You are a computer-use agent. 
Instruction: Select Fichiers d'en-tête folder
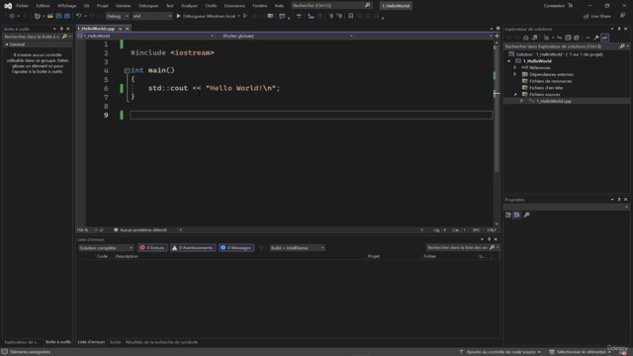pyautogui.click(x=546, y=88)
